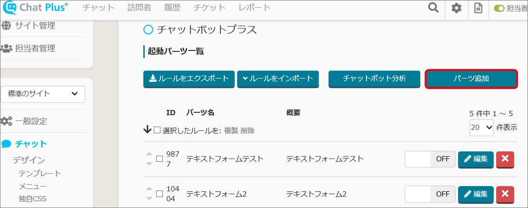Screen dimensions: 528x208
Task: Click パーツ名 column header
Action: [200, 113]
